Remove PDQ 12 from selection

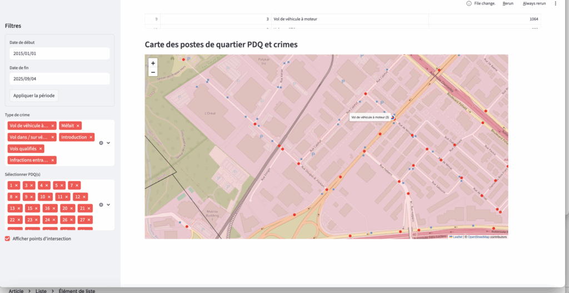pyautogui.click(x=84, y=196)
